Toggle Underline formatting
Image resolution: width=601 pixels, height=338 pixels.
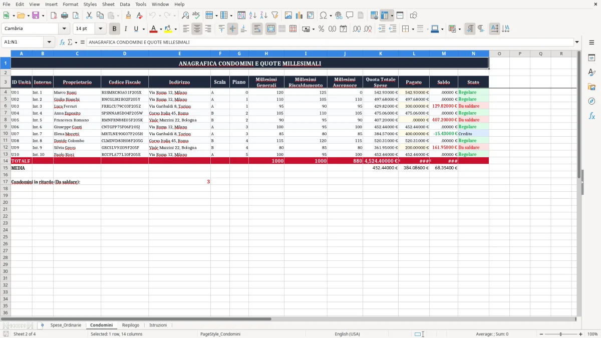136,29
